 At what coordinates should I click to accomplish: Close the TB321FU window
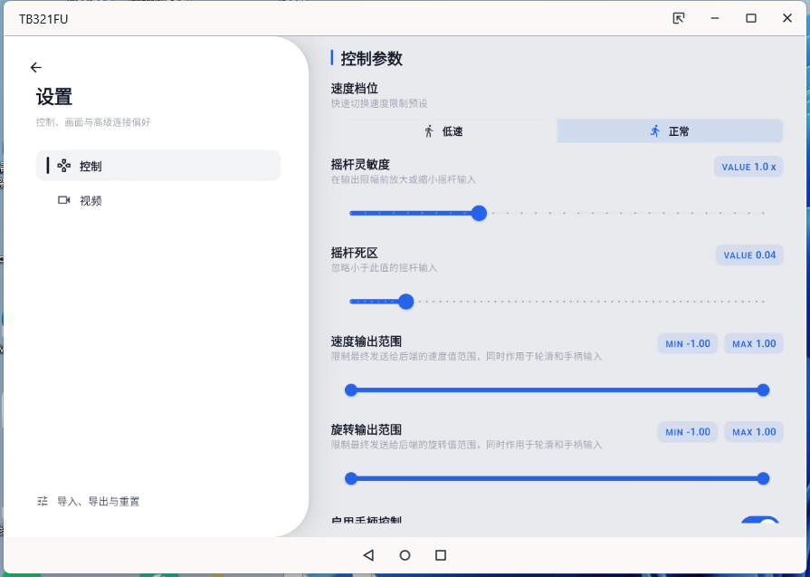[787, 19]
